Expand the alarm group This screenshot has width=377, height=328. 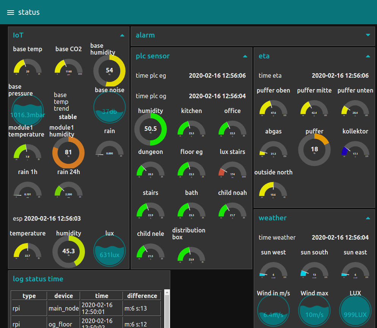(368, 35)
